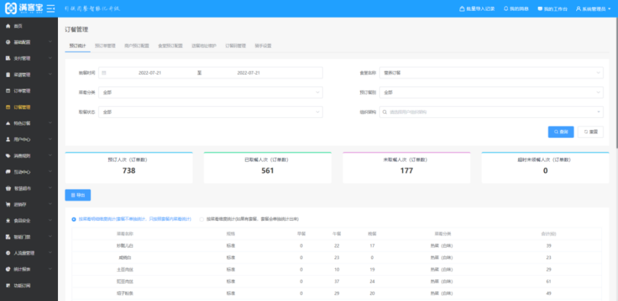Open my messages via the bell icon

pos(506,9)
